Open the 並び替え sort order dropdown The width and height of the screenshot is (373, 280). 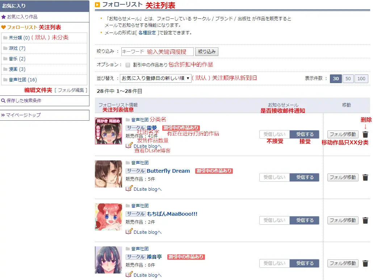coord(156,78)
